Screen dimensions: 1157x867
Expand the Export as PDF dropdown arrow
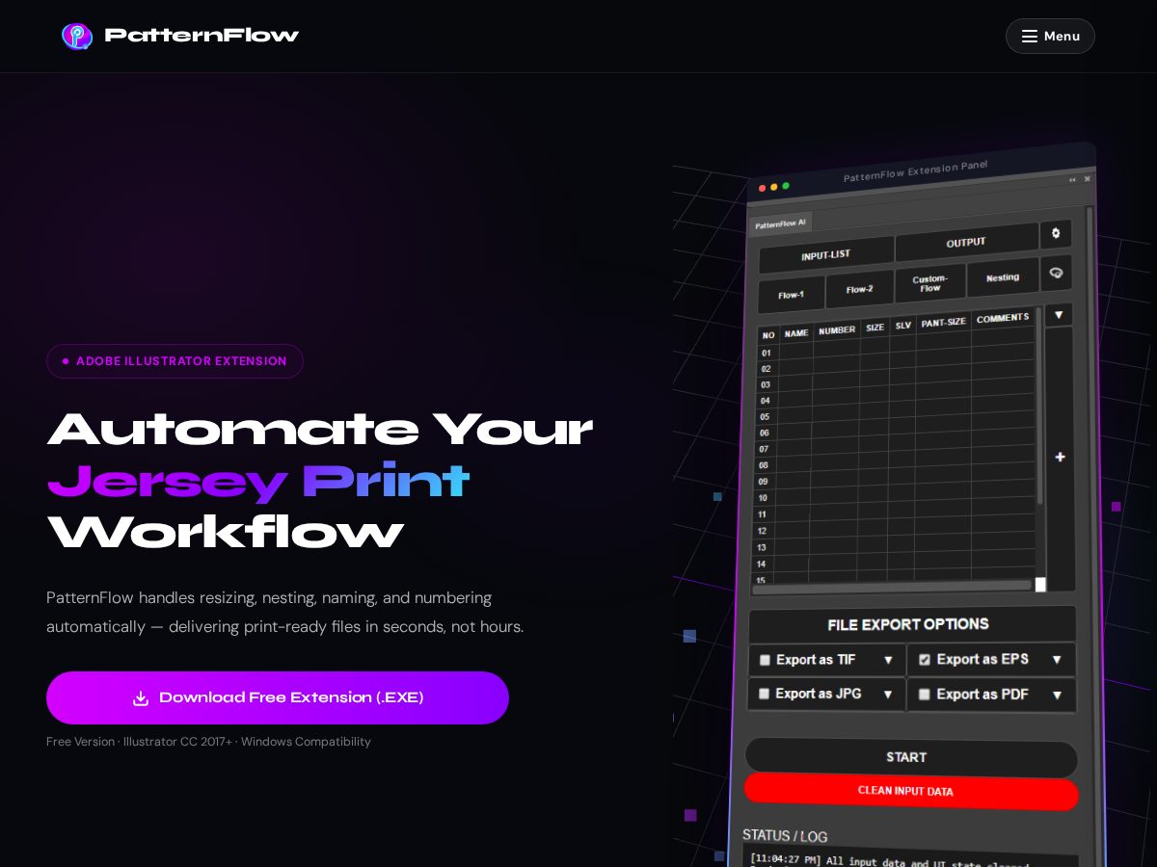1057,695
